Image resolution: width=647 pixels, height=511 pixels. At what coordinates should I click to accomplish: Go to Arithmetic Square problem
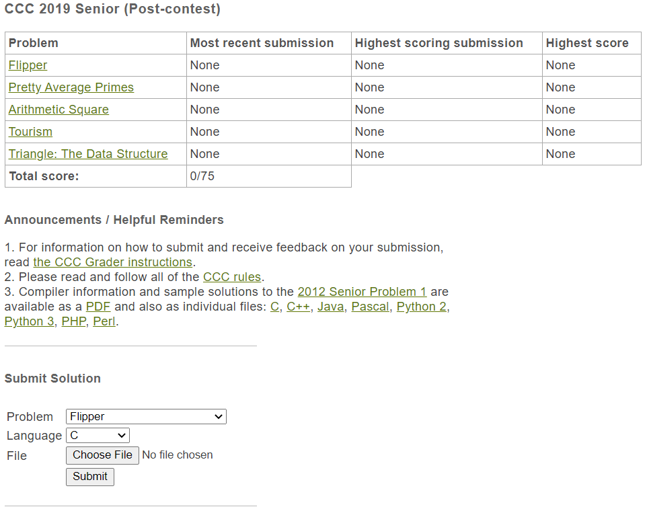(59, 110)
